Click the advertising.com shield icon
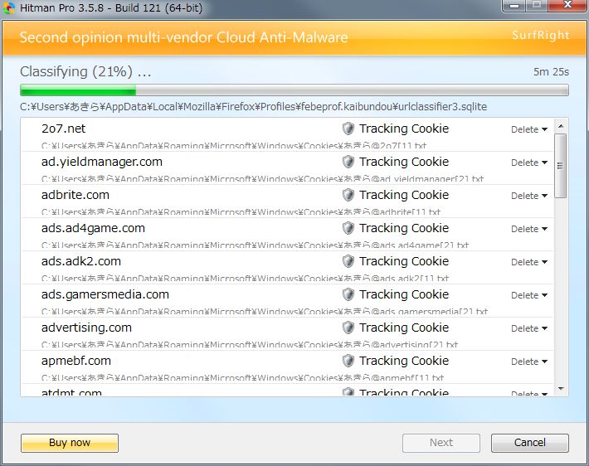 [348, 328]
